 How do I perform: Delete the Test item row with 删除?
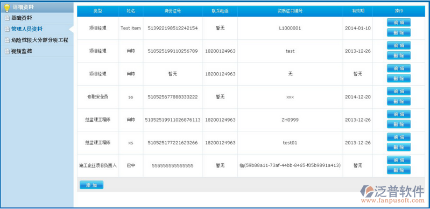click(x=399, y=32)
